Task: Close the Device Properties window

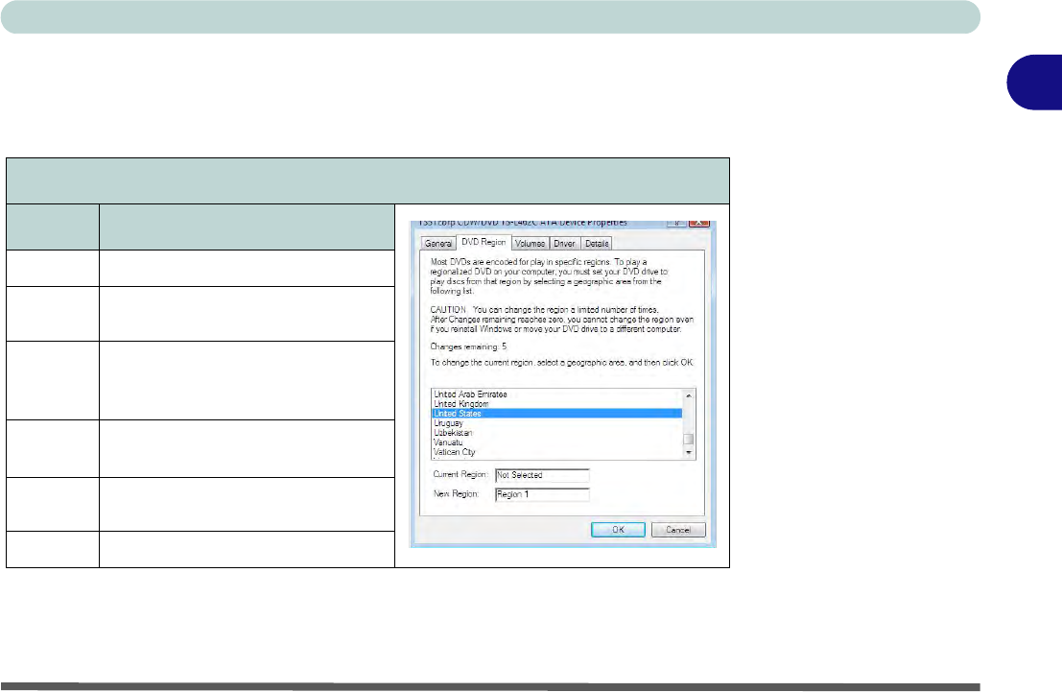Action: tap(697, 224)
